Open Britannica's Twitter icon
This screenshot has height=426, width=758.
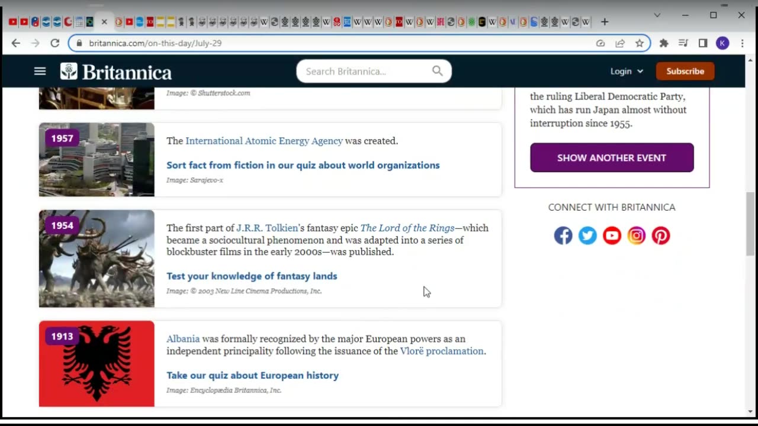click(x=587, y=235)
